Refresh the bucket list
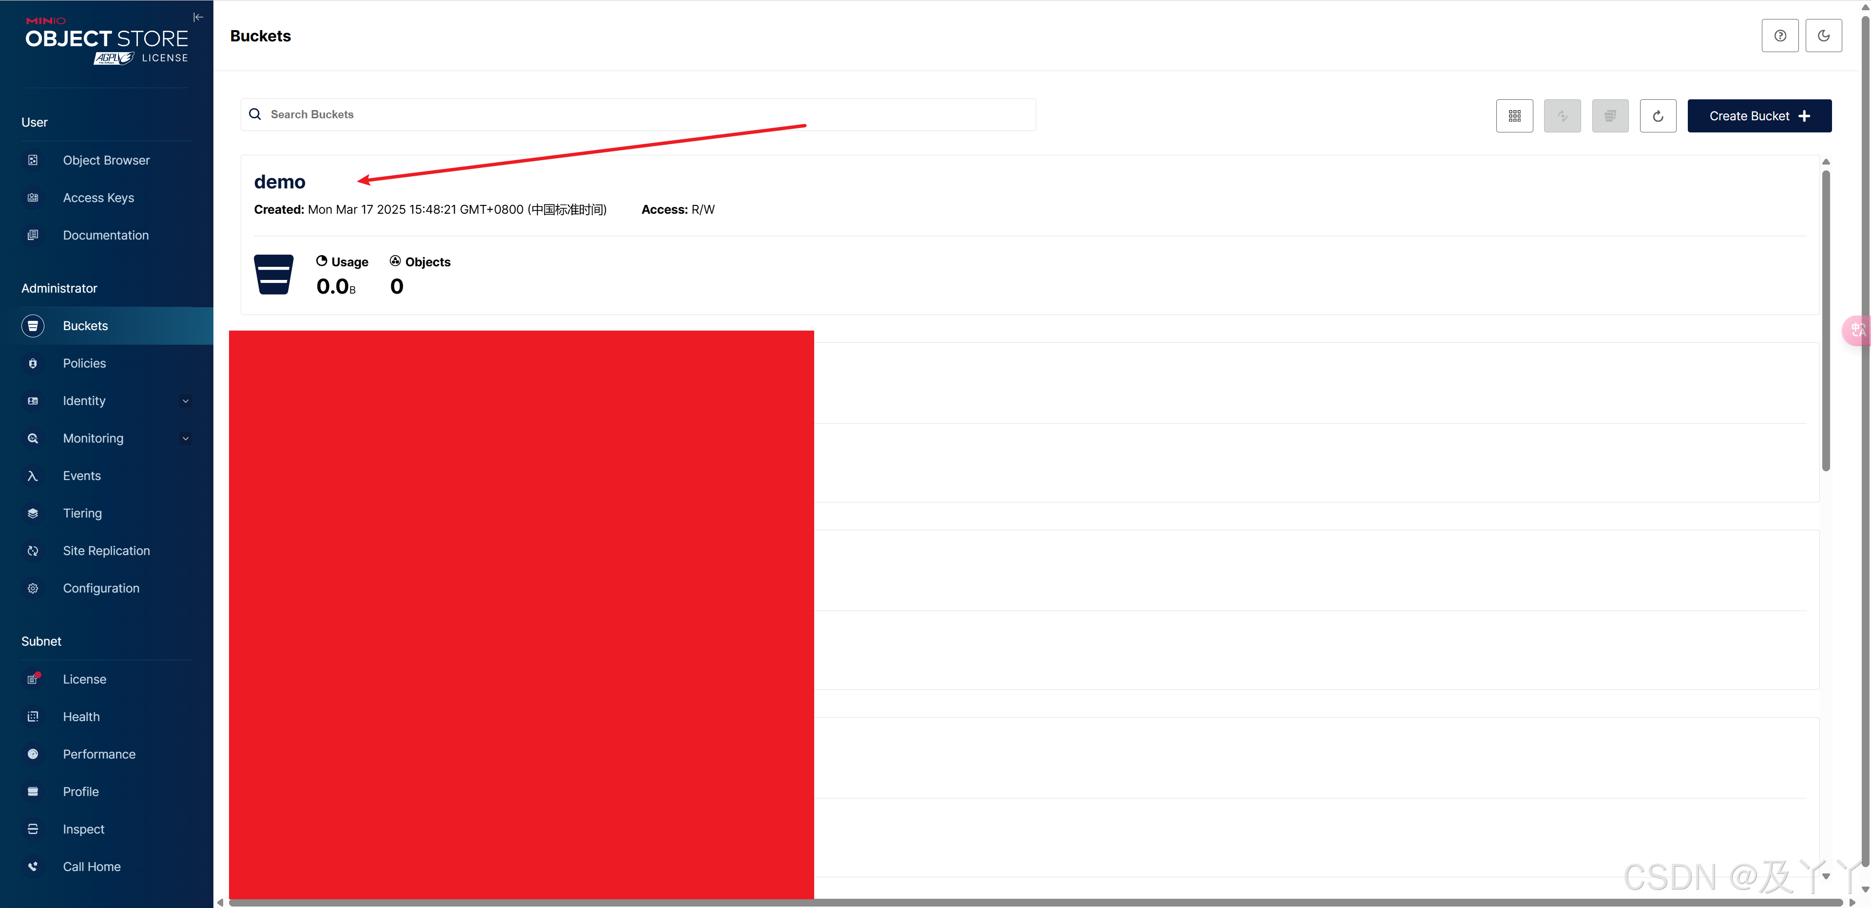This screenshot has width=1871, height=908. [1658, 116]
